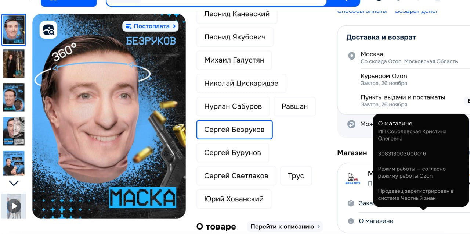This screenshot has width=470, height=234.
Task: Select the Трус variant chip
Action: pyautogui.click(x=296, y=176)
